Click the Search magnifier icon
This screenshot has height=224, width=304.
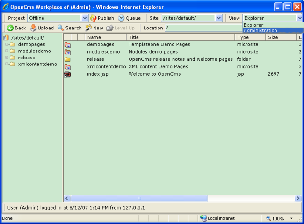click(x=61, y=28)
